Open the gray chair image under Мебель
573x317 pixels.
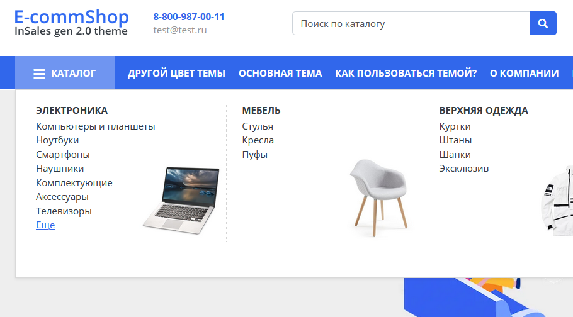point(379,198)
